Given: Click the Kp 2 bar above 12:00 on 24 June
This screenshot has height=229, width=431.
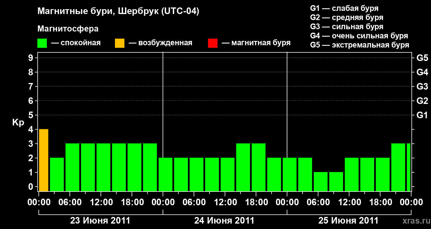Looking at the screenshot, I should click(x=228, y=174).
